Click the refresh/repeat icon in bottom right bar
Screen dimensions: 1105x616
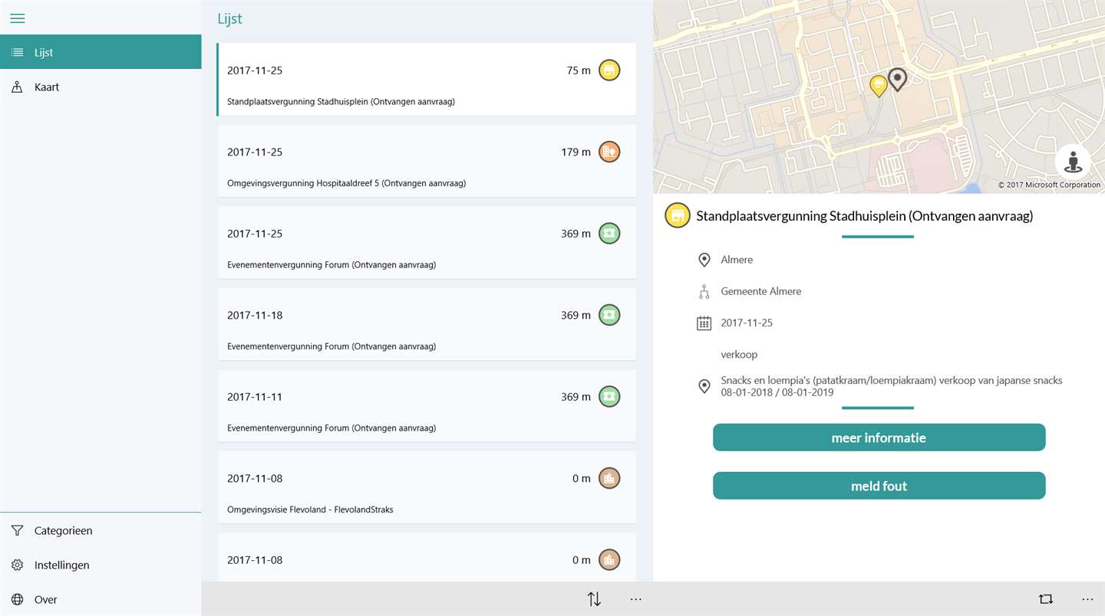pyautogui.click(x=1046, y=599)
